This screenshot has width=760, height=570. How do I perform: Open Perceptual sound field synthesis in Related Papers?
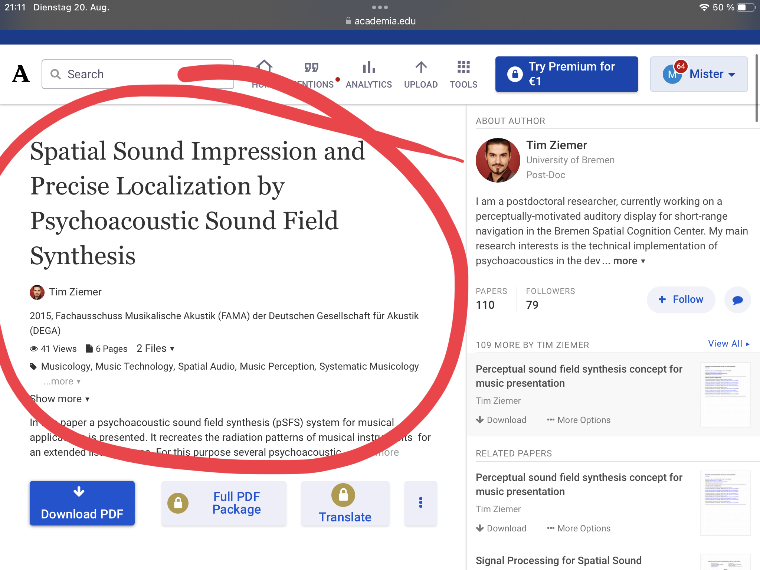pos(579,485)
